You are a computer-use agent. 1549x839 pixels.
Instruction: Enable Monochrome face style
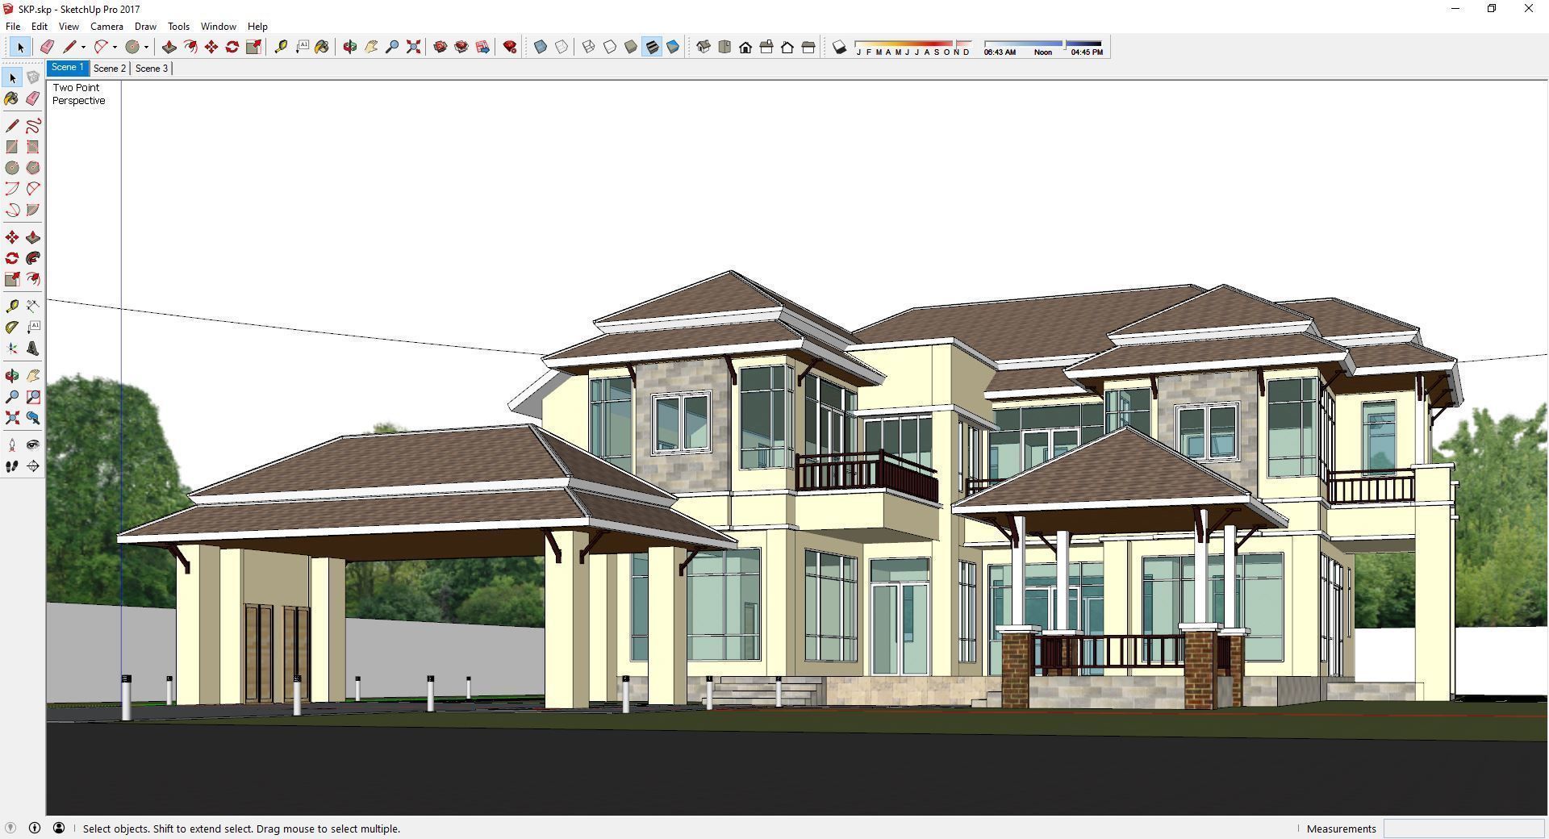(x=673, y=48)
